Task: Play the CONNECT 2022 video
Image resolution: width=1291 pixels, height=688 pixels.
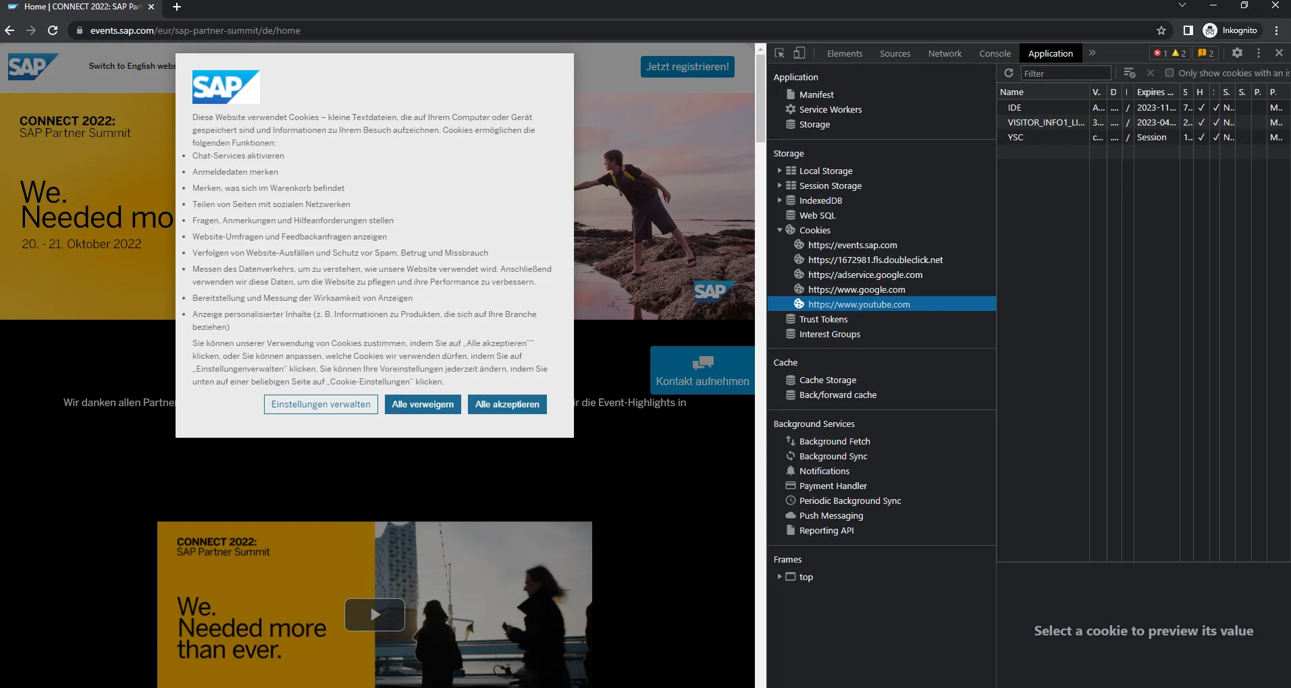Action: [x=375, y=614]
